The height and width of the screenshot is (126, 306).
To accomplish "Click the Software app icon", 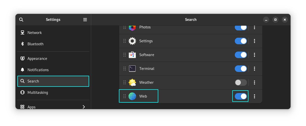I will [x=132, y=55].
